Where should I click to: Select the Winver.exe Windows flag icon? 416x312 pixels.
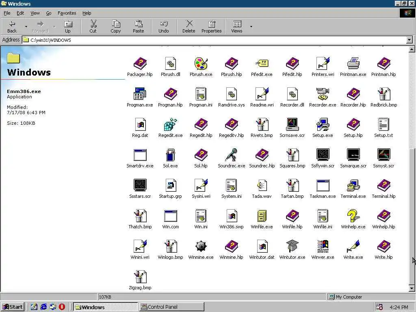pyautogui.click(x=323, y=246)
